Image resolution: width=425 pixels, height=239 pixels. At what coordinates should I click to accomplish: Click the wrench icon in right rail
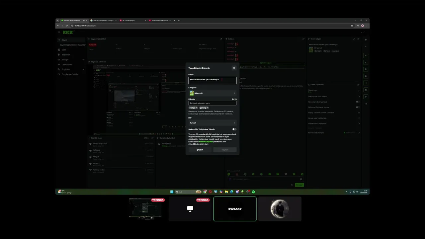[x=366, y=97]
